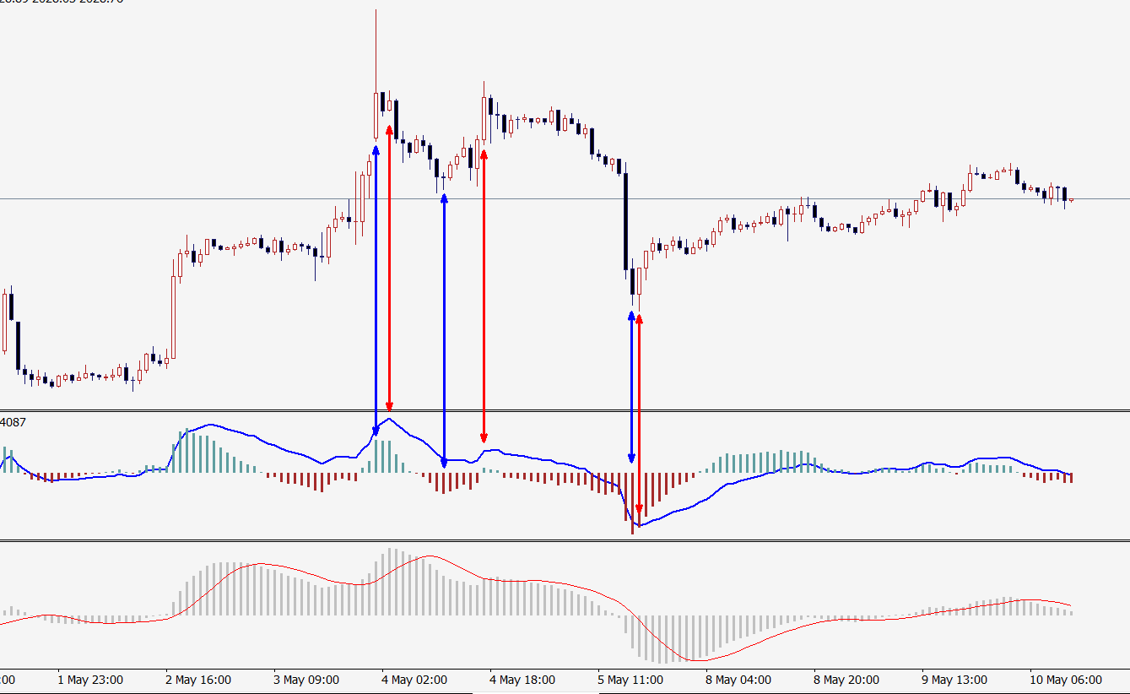Click the "3 May 09:00" time axis label

click(x=306, y=680)
